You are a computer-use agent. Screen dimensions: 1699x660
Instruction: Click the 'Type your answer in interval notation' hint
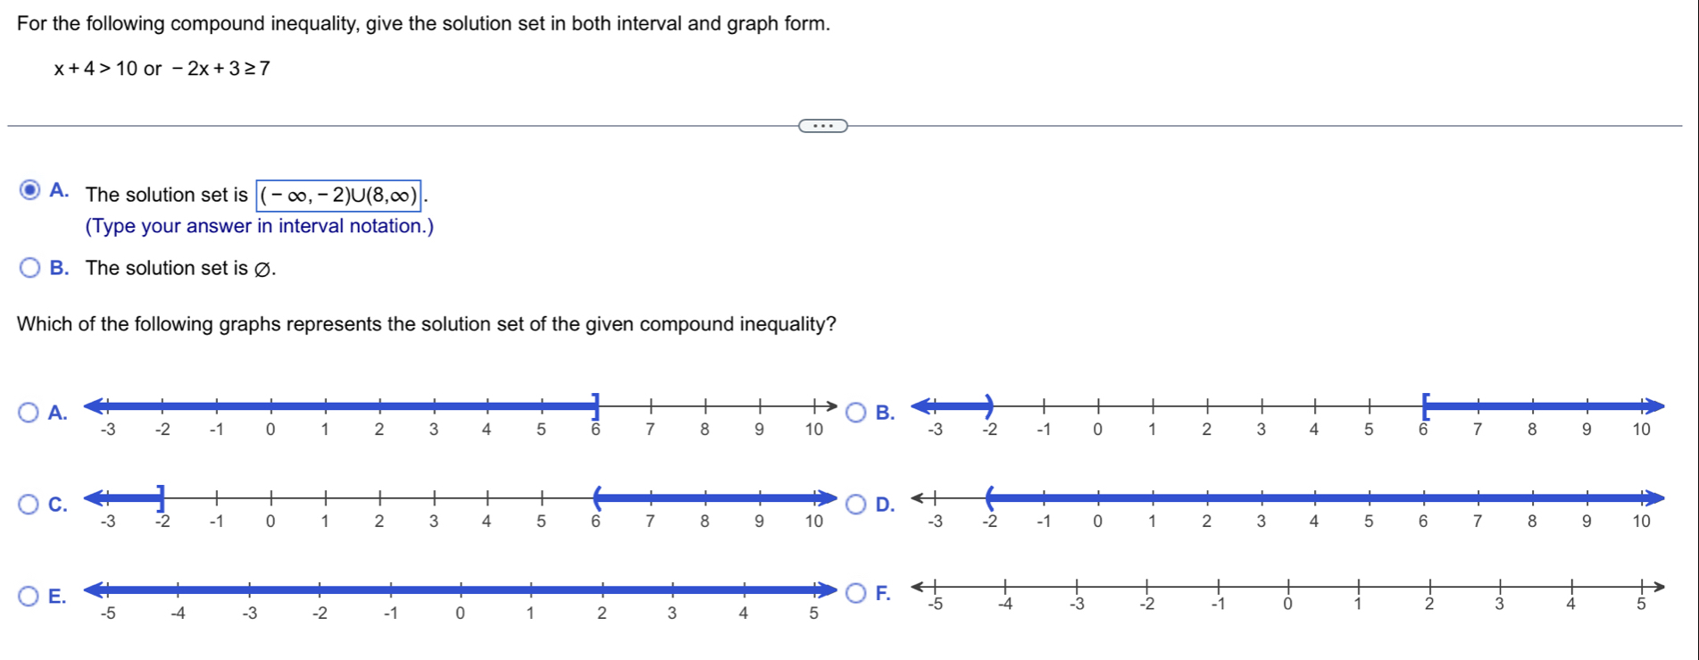pos(260,226)
